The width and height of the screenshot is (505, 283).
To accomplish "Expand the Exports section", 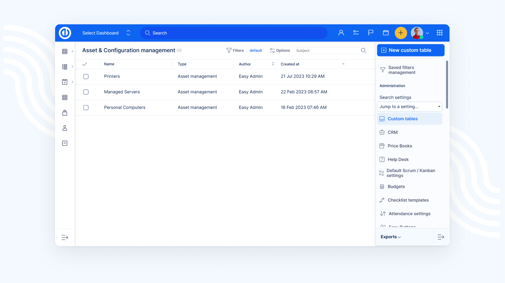I will click(x=390, y=237).
